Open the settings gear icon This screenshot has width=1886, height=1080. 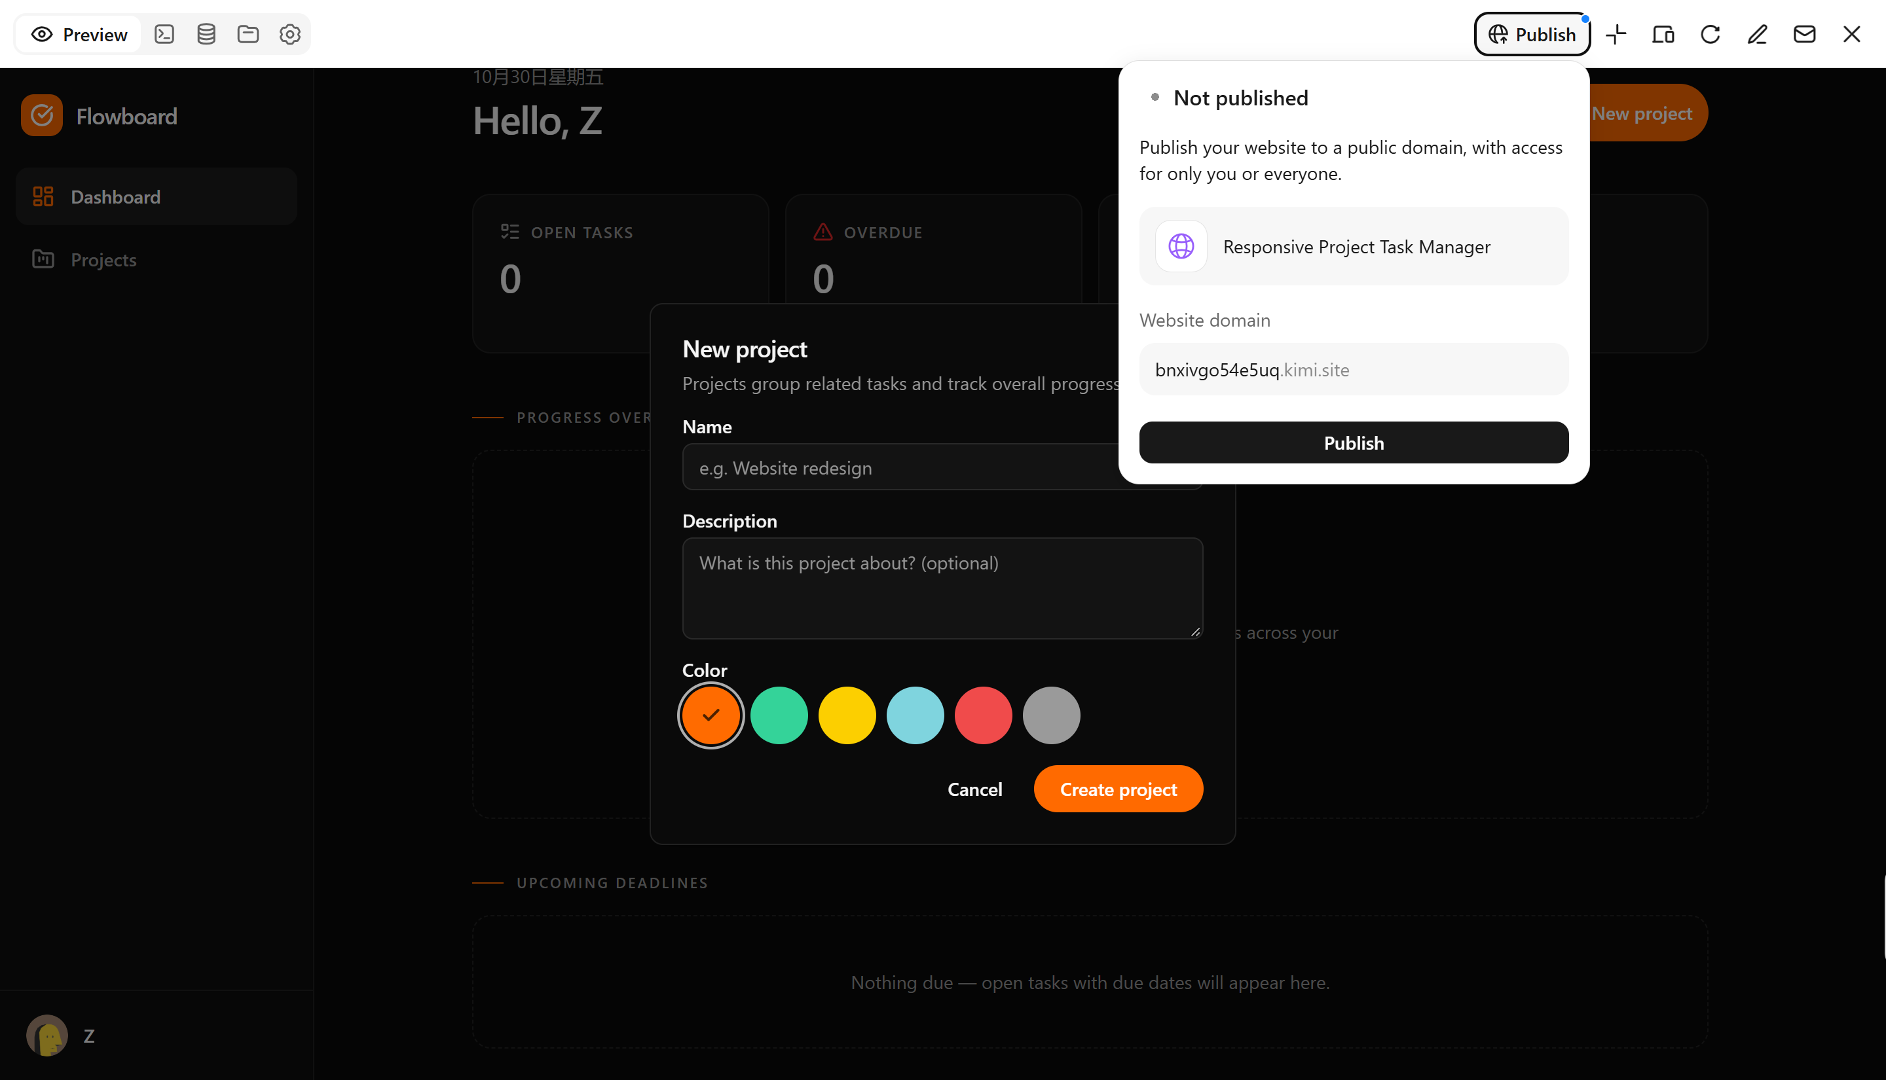[290, 34]
